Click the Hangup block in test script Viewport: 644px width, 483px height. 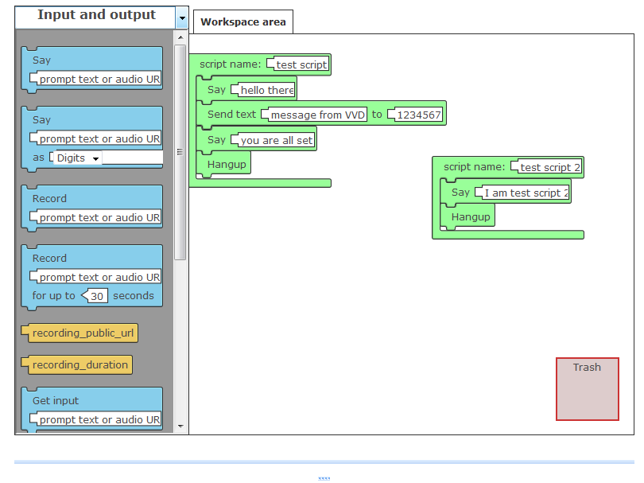[x=226, y=165]
